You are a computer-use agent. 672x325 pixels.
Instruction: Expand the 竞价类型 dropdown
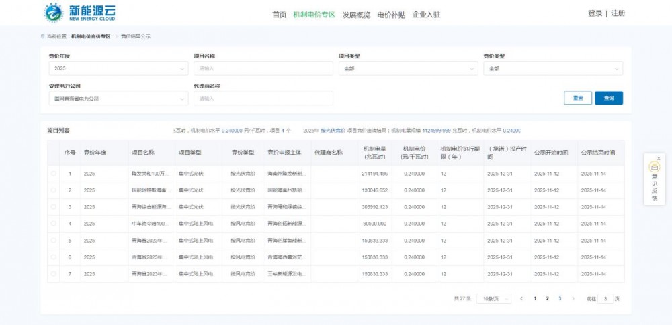[x=552, y=68]
